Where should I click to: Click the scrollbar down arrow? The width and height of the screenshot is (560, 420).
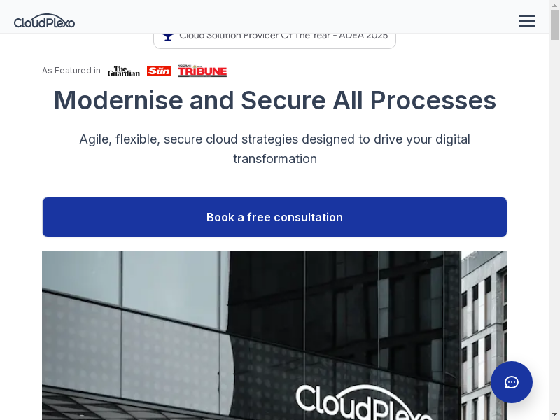(x=554, y=414)
